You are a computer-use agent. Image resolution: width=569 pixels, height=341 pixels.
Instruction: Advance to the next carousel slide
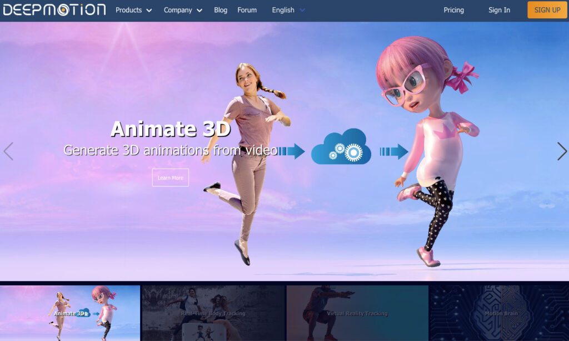click(x=562, y=151)
